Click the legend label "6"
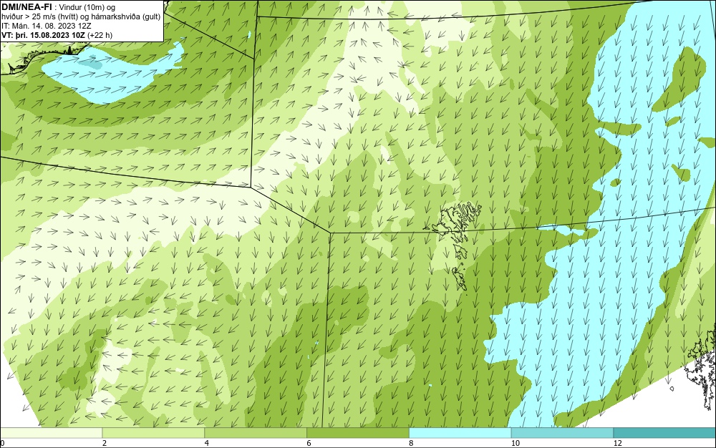Image resolution: width=716 pixels, height=448 pixels. click(x=309, y=443)
